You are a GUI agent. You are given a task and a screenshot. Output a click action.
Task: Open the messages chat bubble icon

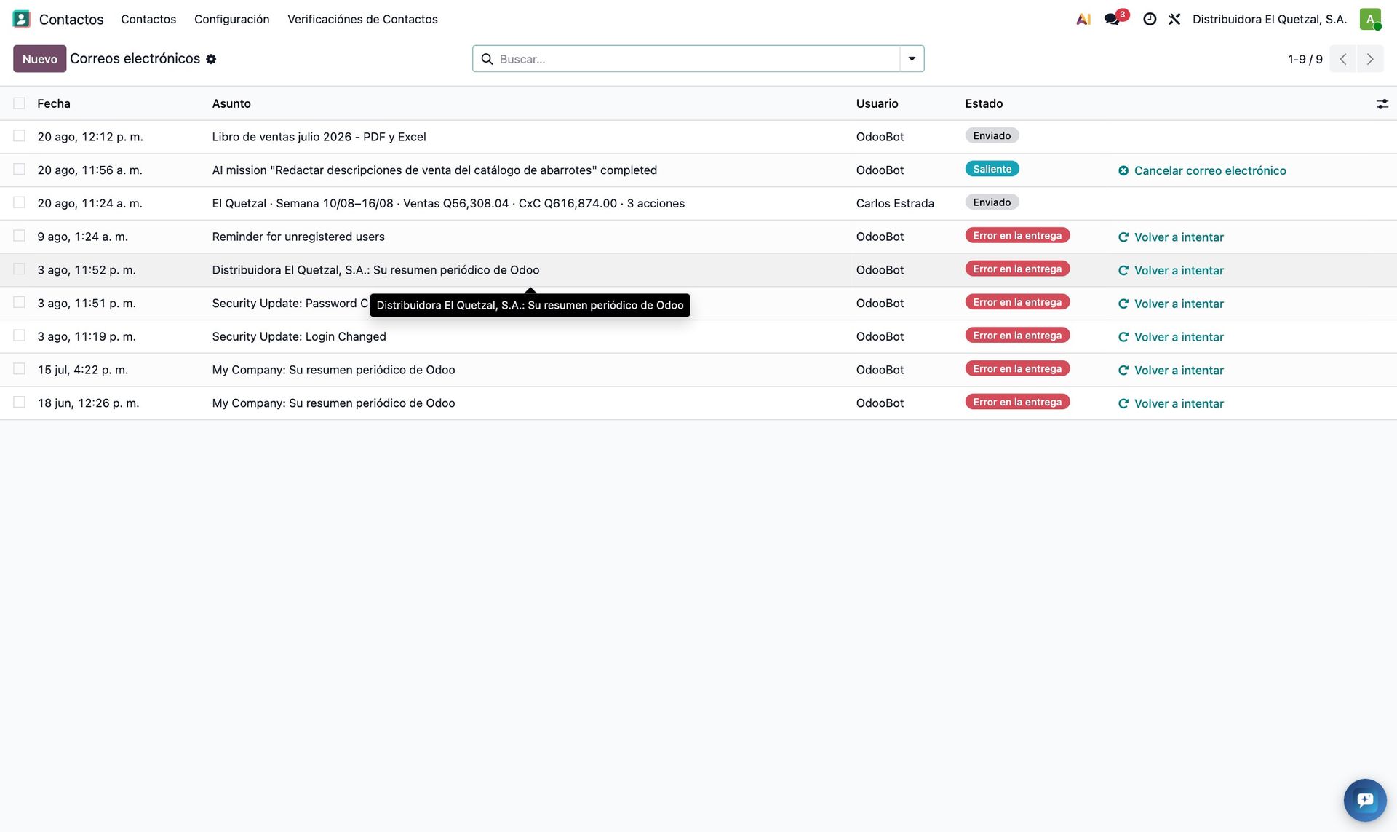point(1112,19)
